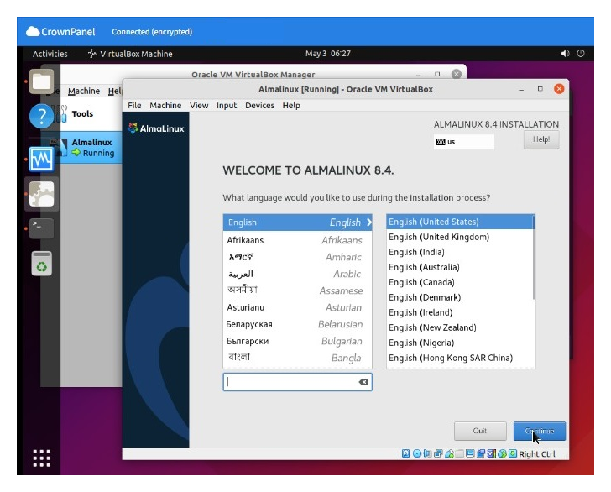
Task: Open the Input menu
Action: [227, 105]
